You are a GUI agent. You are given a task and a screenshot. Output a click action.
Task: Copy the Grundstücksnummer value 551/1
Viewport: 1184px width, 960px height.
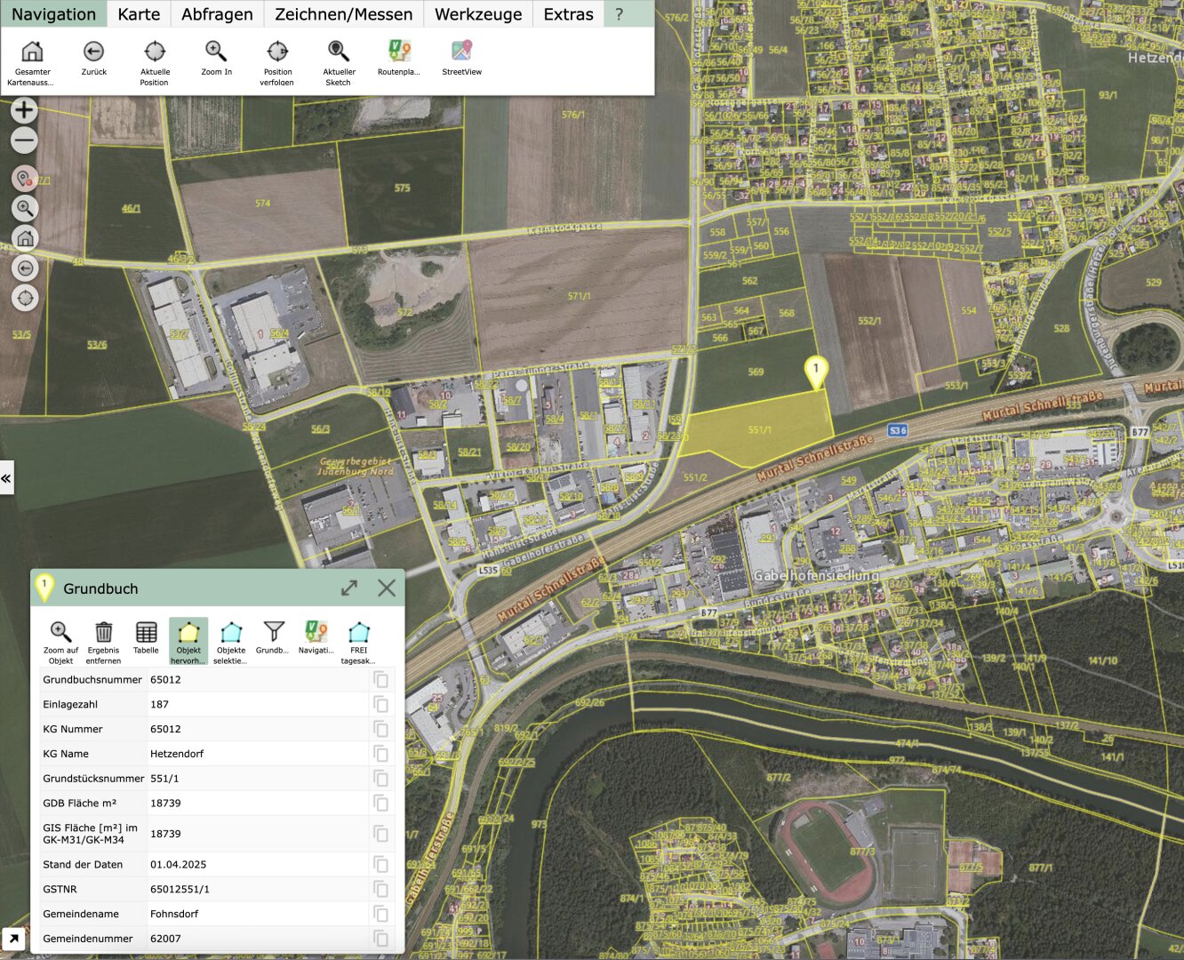[x=381, y=779]
